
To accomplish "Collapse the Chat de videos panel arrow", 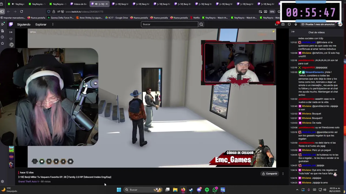I will click(293, 32).
